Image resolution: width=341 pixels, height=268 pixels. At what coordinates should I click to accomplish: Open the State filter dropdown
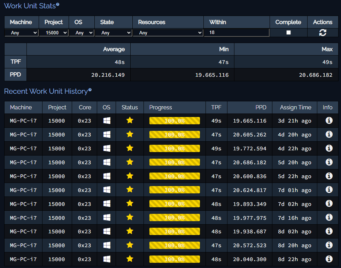point(114,33)
